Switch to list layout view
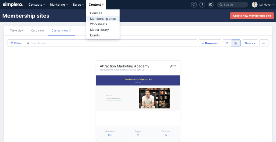Image resolution: width=276 pixels, height=142 pixels. tap(227, 43)
